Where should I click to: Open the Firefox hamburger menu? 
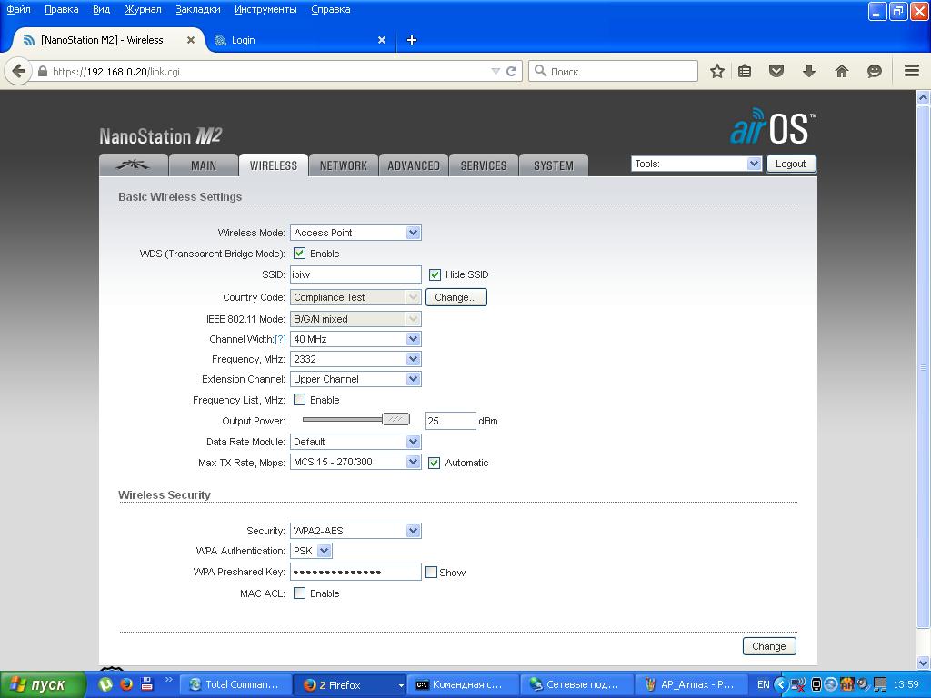coord(912,71)
